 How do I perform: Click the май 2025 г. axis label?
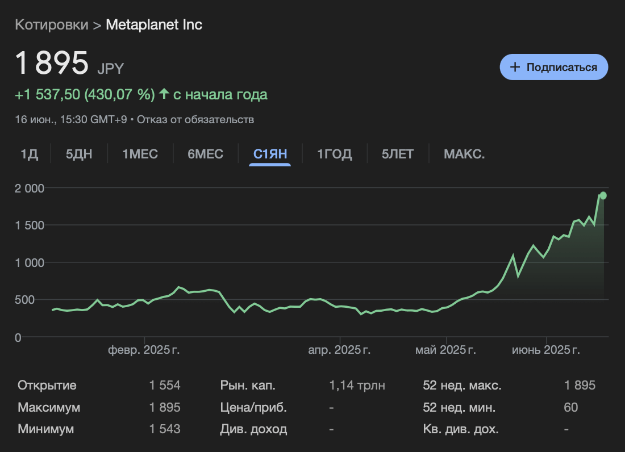tap(445, 350)
